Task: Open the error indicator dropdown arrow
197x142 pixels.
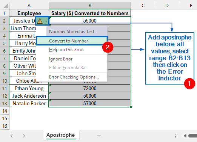Action: point(46,21)
